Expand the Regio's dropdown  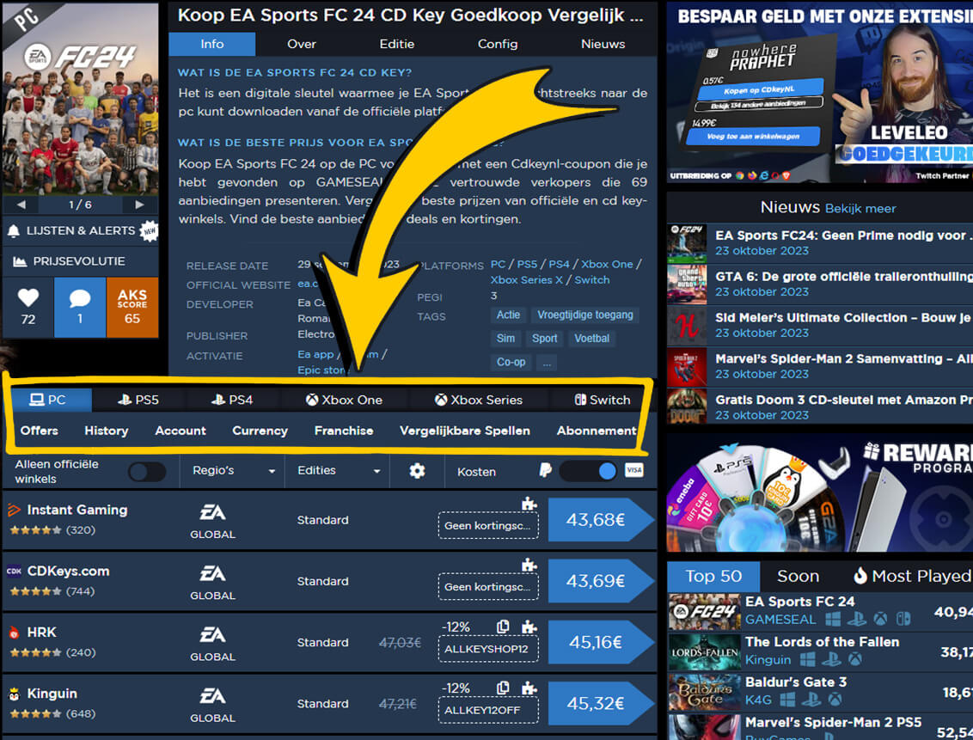[233, 471]
